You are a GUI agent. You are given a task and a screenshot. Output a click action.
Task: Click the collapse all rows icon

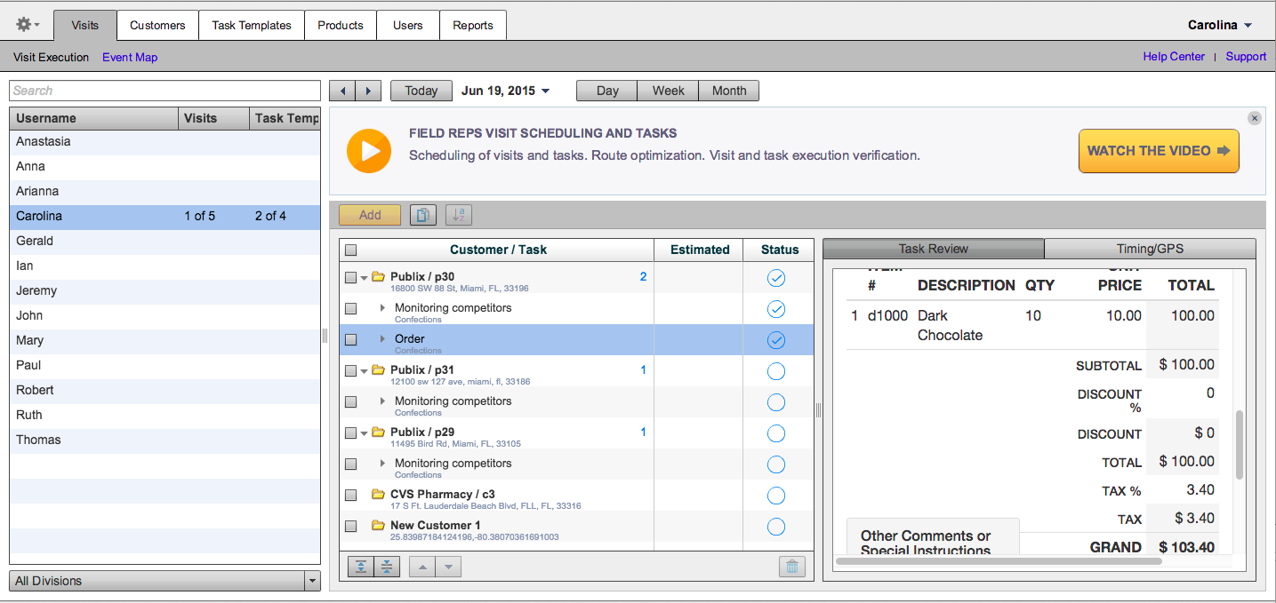pyautogui.click(x=387, y=567)
